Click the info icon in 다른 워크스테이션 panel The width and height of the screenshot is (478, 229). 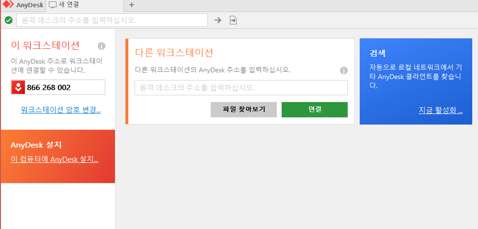(x=344, y=70)
